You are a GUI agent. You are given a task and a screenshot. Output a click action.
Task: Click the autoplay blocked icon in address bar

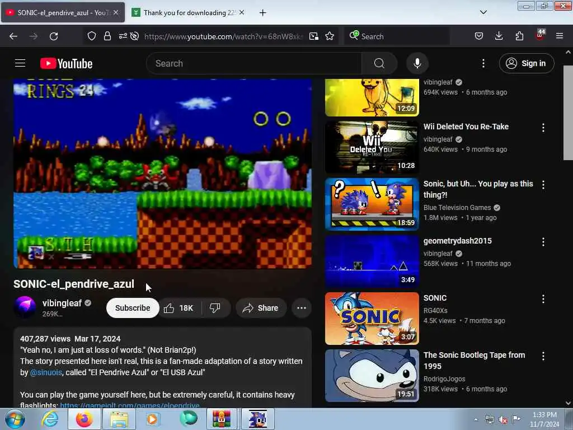pyautogui.click(x=134, y=36)
